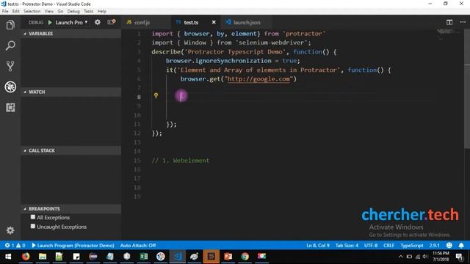The width and height of the screenshot is (470, 264).
Task: Click TypeScript version 2.9.1 in status bar
Action: (x=434, y=246)
